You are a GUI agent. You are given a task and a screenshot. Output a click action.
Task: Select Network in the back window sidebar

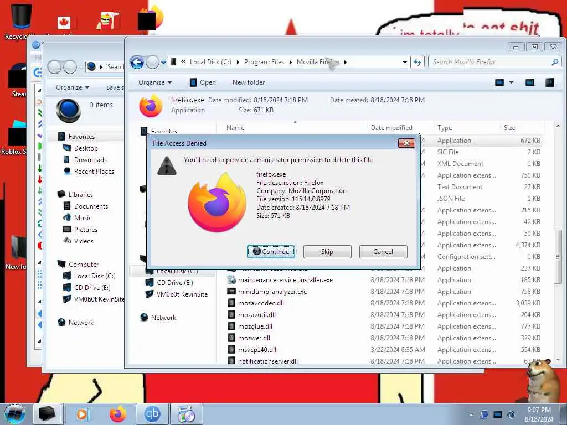(81, 322)
